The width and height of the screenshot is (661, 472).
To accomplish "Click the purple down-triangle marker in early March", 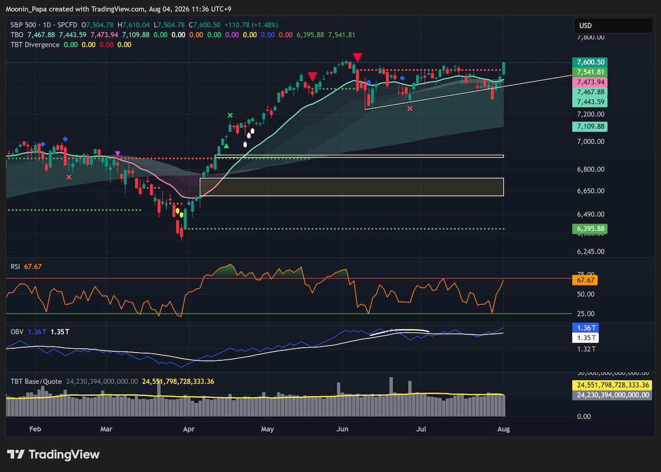I will pos(117,153).
